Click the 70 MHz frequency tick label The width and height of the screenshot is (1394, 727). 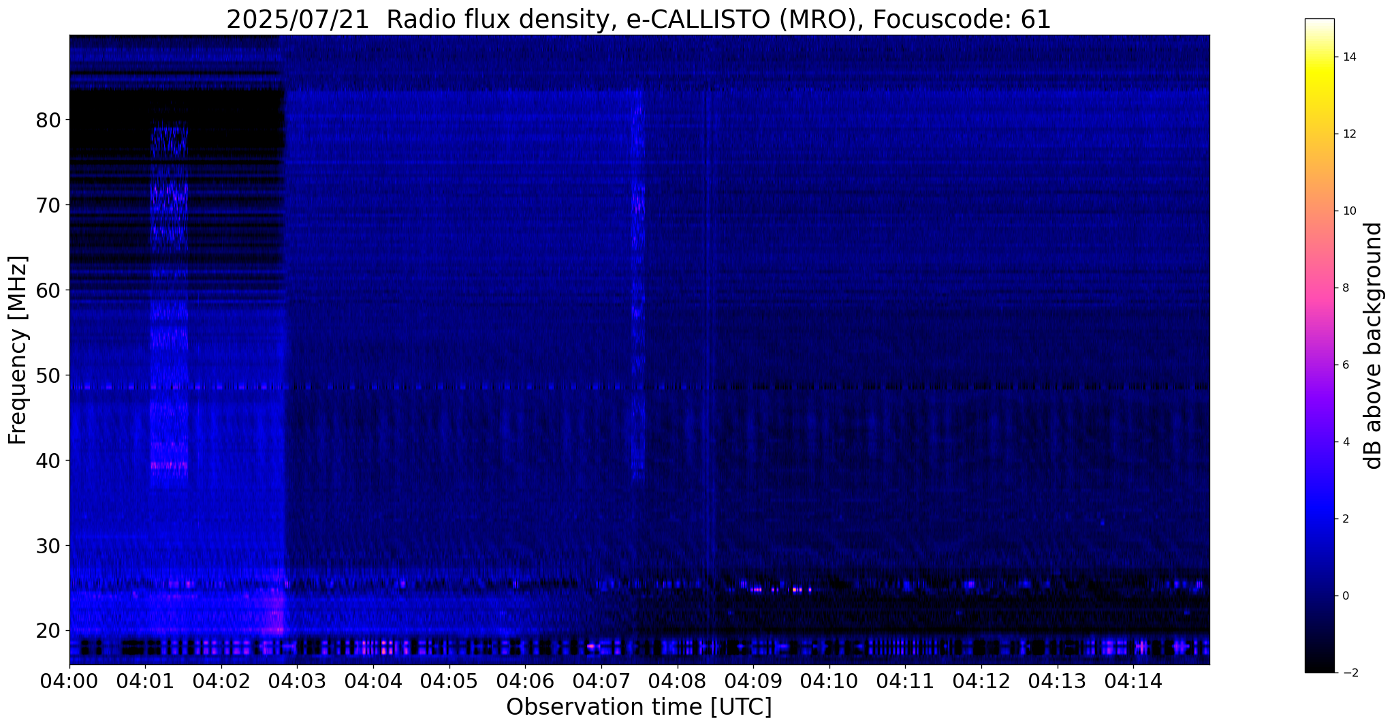click(x=48, y=206)
